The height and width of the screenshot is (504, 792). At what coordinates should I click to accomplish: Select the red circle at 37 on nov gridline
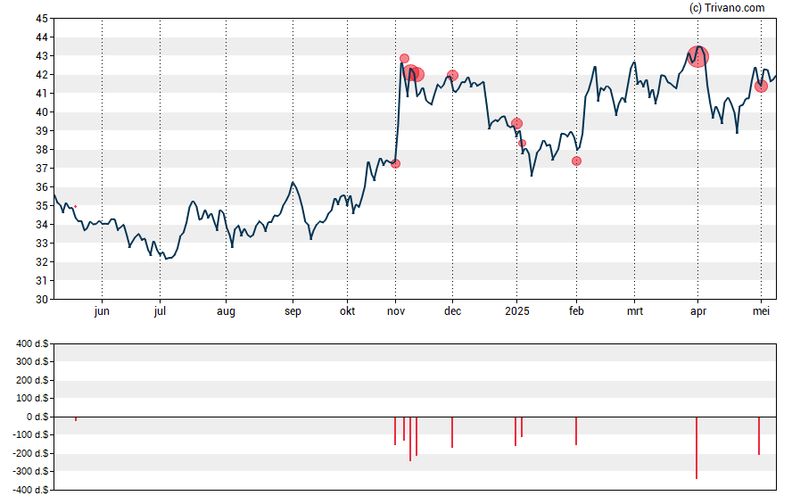click(395, 163)
